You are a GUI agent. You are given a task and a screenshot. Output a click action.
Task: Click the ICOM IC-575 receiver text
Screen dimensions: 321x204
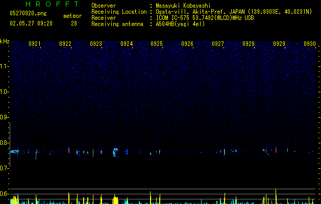click(205, 18)
